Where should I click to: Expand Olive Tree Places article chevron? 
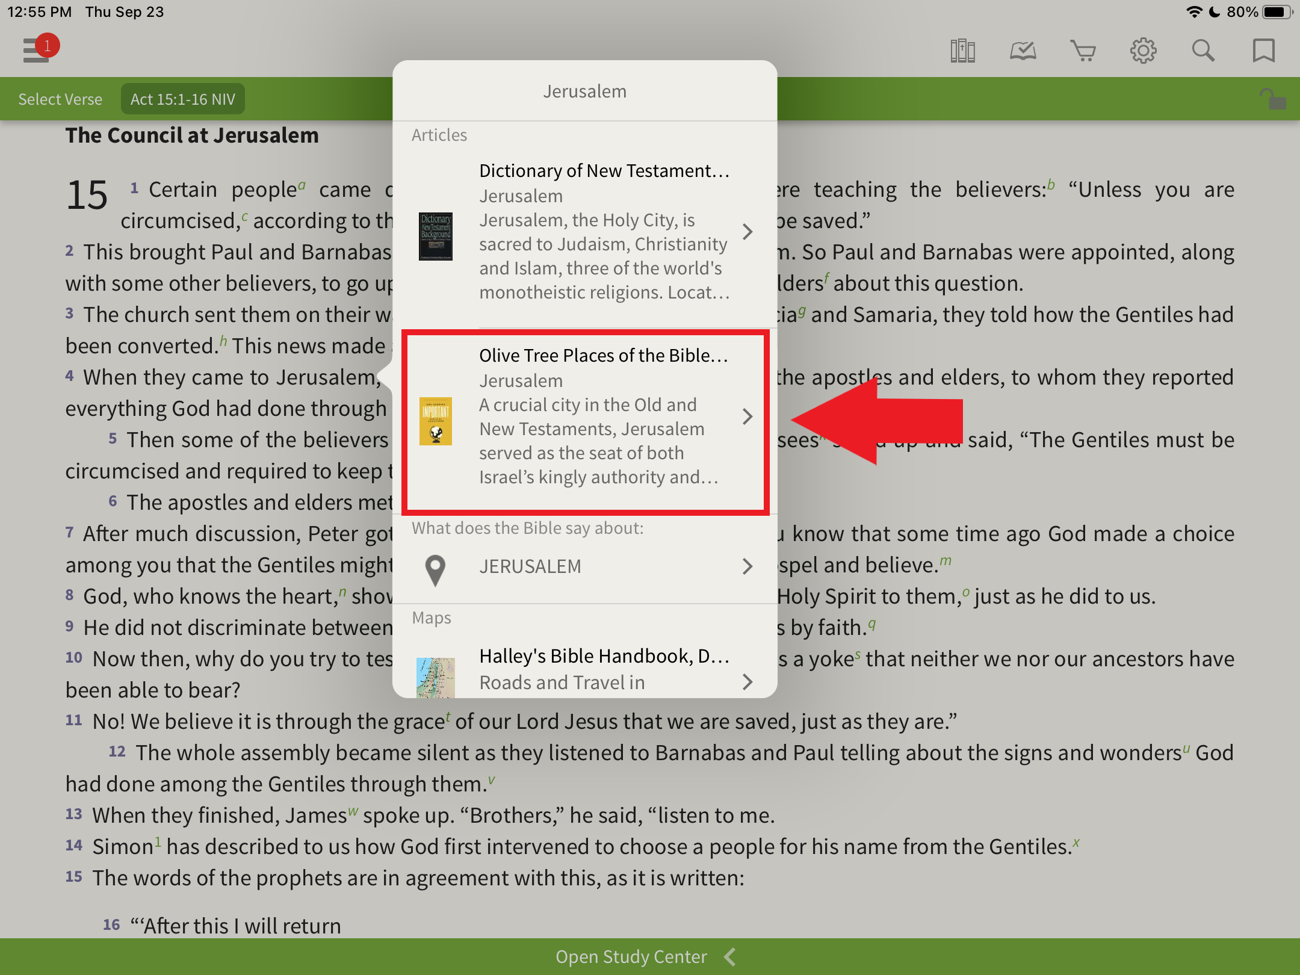pyautogui.click(x=747, y=416)
